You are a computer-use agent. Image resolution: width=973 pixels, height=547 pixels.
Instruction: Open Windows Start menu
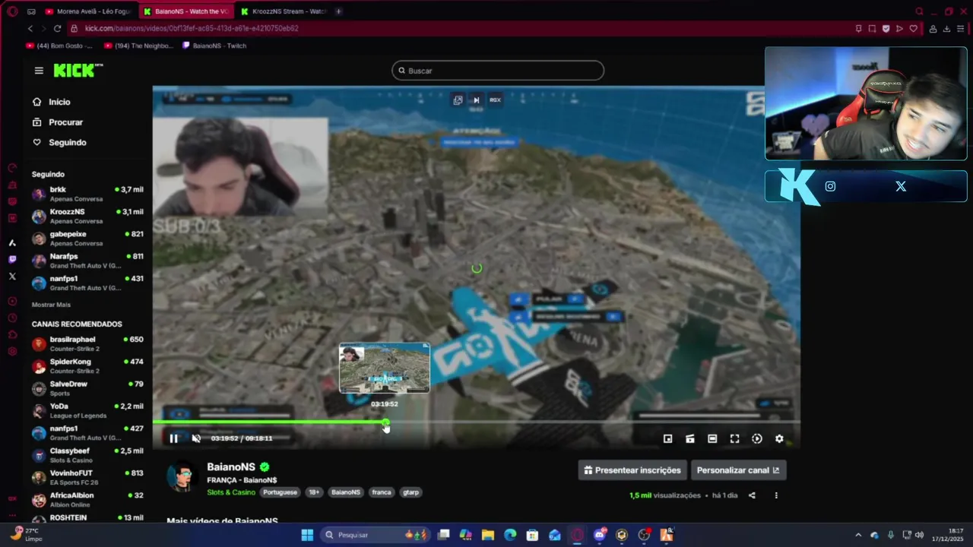pos(307,535)
